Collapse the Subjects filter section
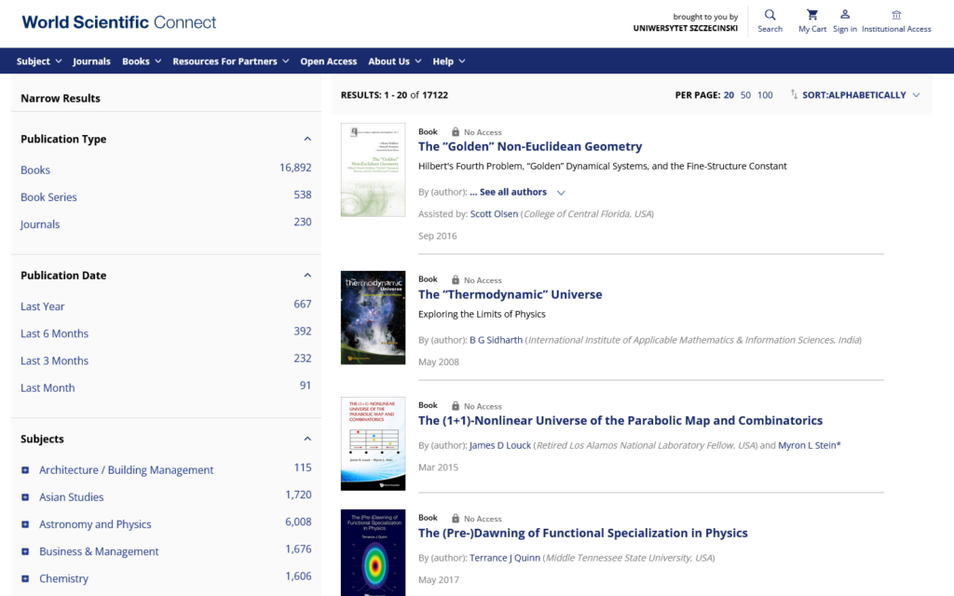The width and height of the screenshot is (954, 596). point(307,439)
